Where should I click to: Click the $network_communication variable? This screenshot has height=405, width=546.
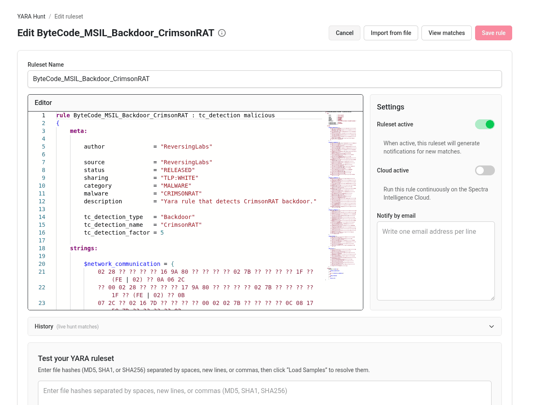click(x=122, y=264)
